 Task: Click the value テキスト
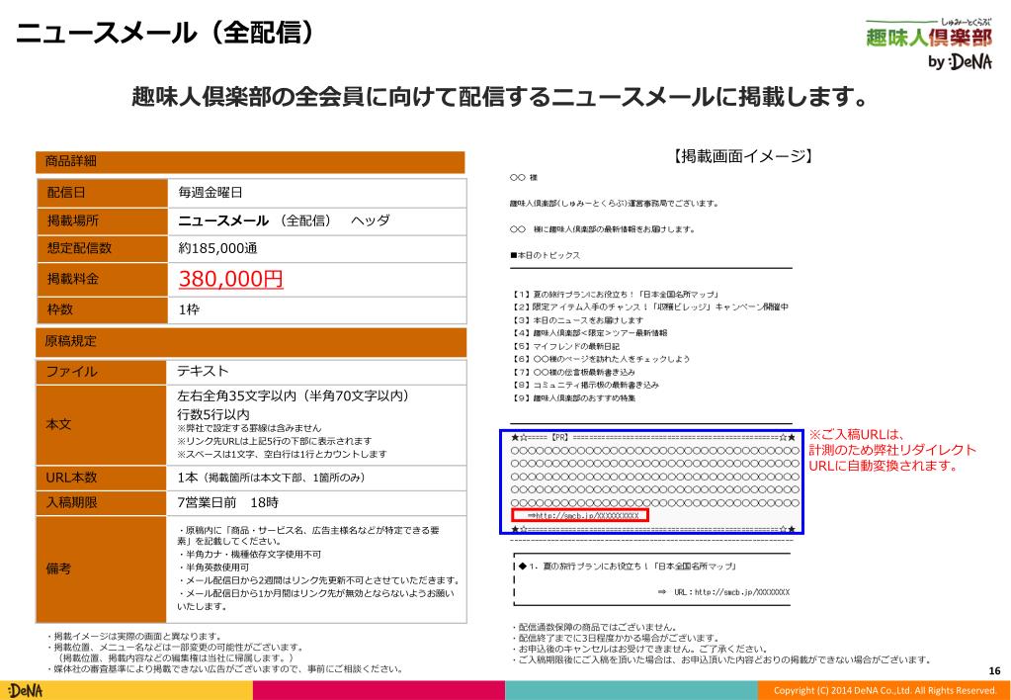pyautogui.click(x=204, y=371)
